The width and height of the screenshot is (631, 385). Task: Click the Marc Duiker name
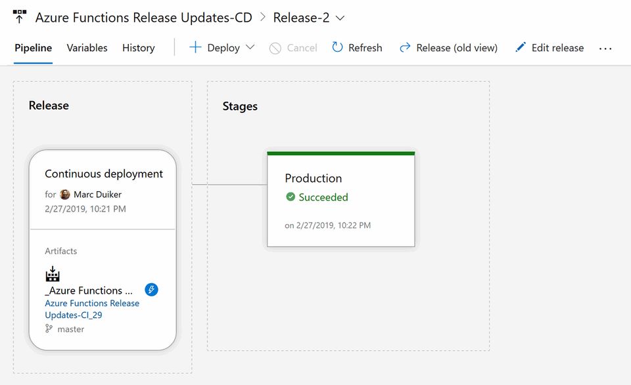[97, 194]
